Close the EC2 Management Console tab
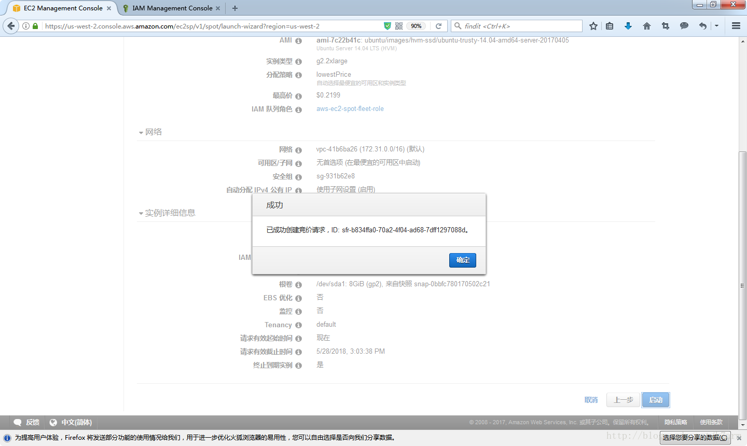 click(x=109, y=8)
